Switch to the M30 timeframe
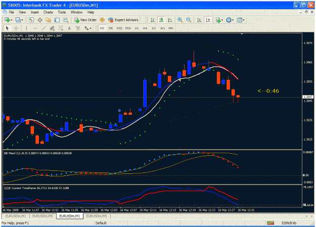 click(x=128, y=28)
